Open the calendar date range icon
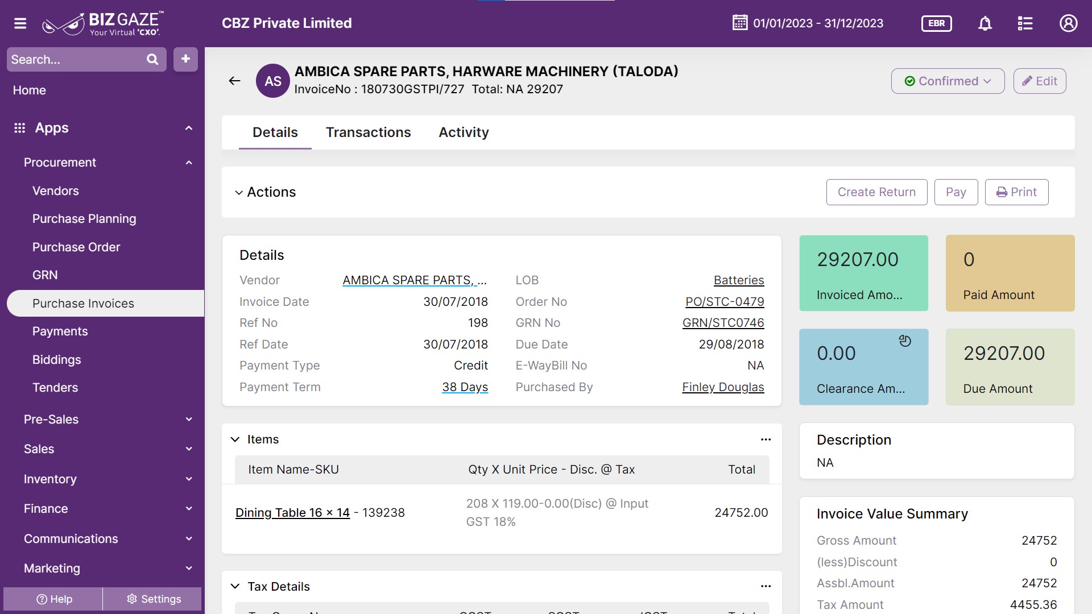This screenshot has width=1092, height=614. 740,23
